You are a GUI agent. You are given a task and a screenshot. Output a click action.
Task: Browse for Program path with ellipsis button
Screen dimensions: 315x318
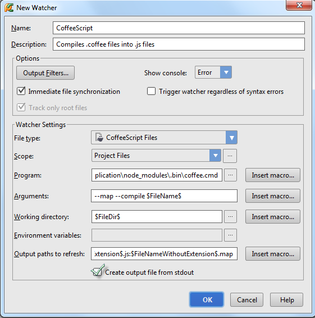coord(230,175)
